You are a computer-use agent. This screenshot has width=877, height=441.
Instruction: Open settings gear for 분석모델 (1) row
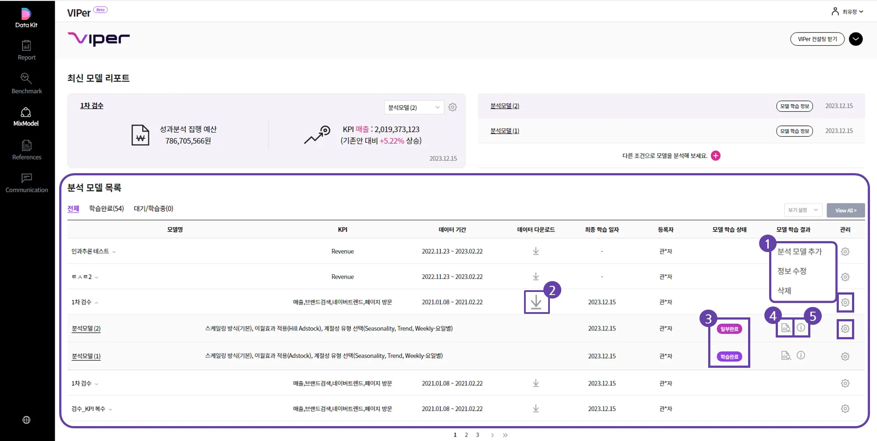pos(845,356)
